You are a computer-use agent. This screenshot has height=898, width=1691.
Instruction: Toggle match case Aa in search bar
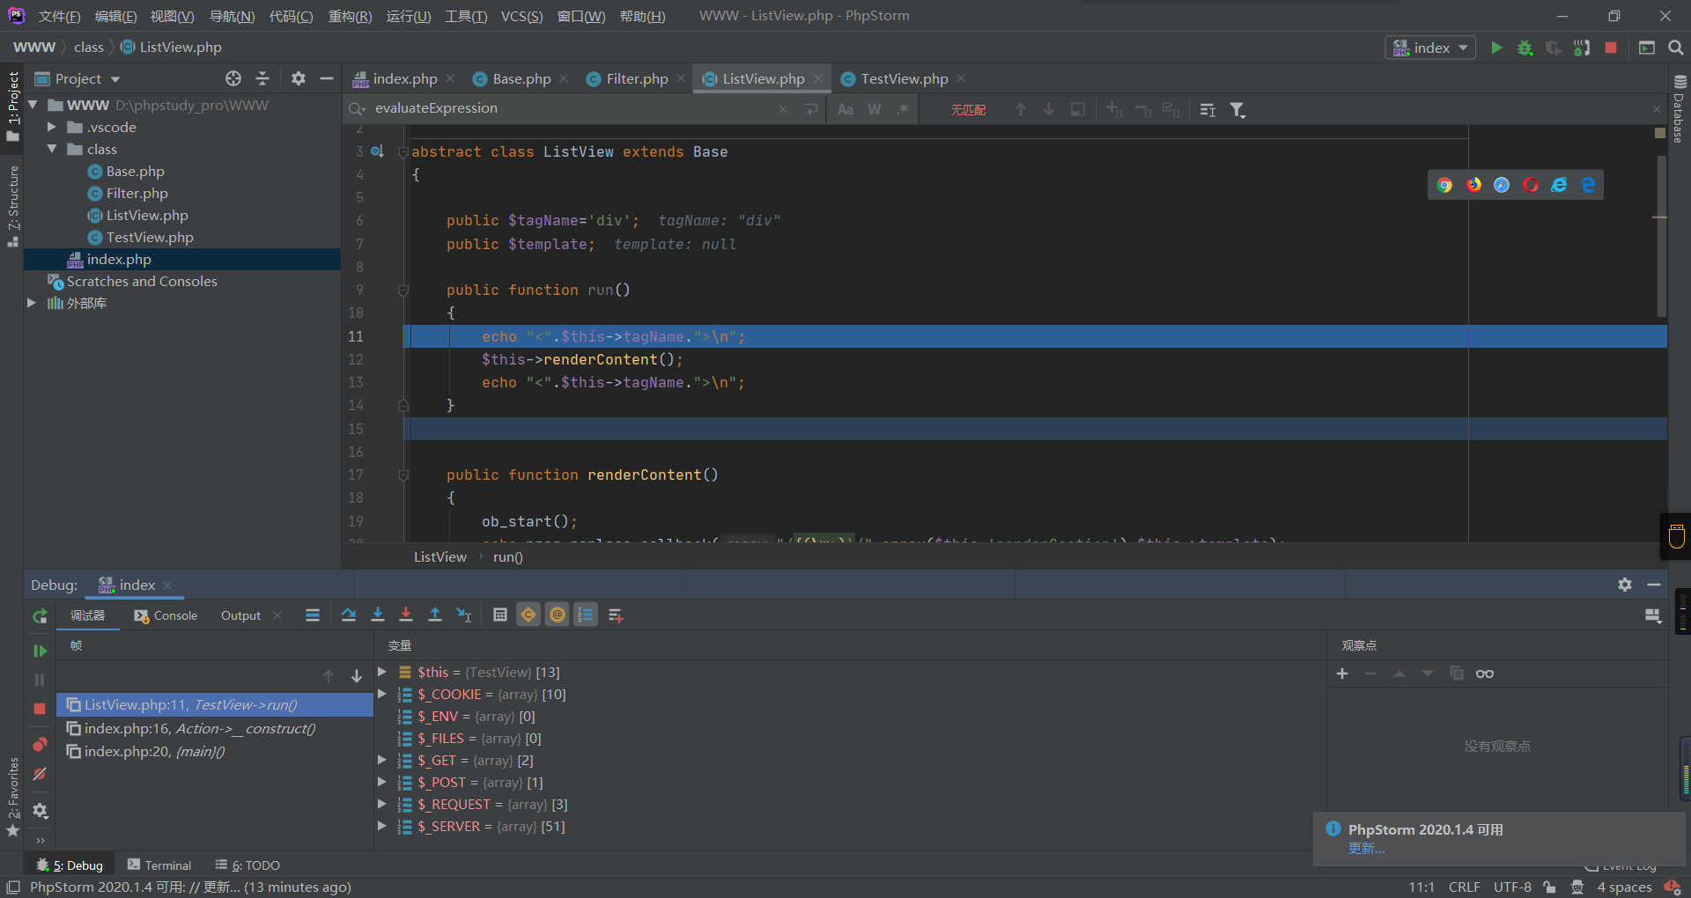pos(845,109)
